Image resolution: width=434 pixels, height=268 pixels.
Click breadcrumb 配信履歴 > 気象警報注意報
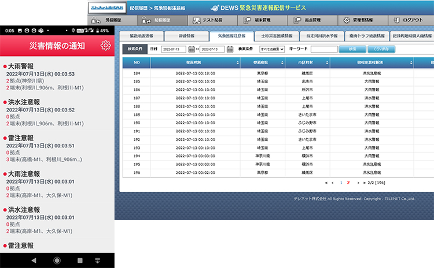pos(157,8)
